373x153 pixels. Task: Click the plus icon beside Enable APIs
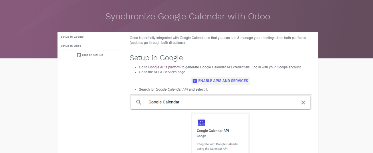pyautogui.click(x=195, y=81)
